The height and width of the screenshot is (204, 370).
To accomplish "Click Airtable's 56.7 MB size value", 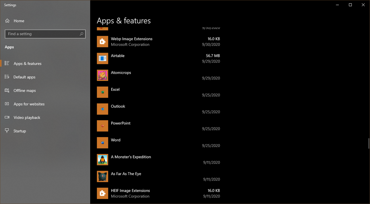I will (x=213, y=56).
